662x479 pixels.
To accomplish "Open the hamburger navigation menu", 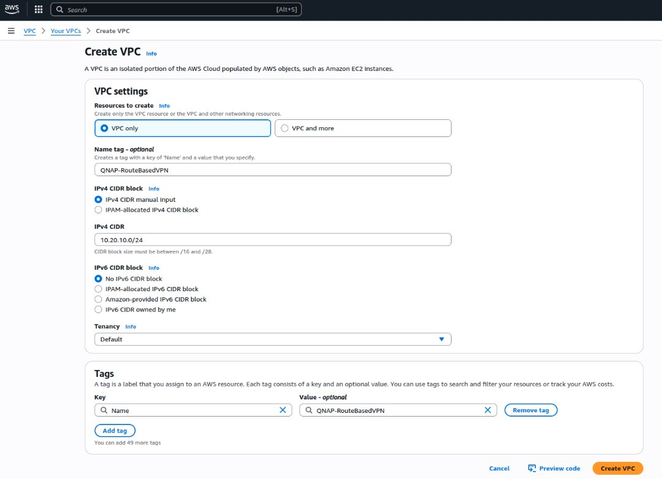I will click(x=11, y=31).
